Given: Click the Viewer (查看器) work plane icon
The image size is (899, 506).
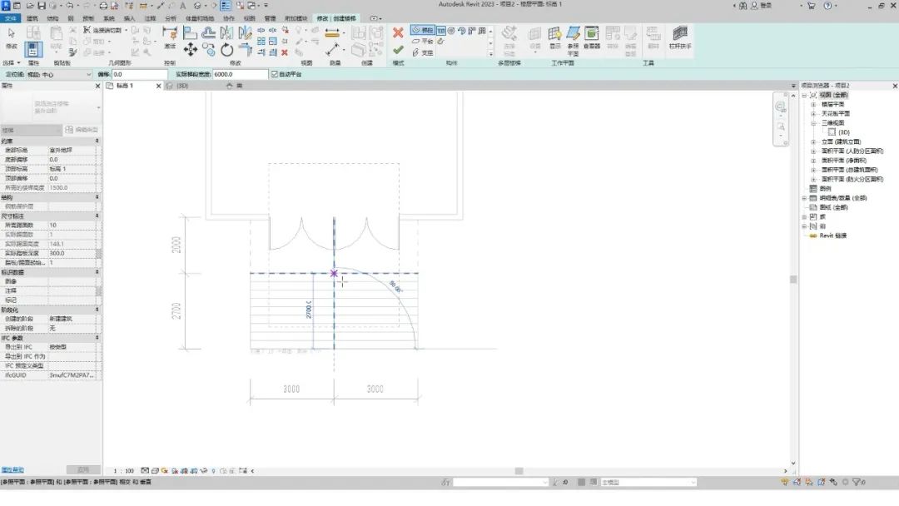Looking at the screenshot, I should pos(591,37).
